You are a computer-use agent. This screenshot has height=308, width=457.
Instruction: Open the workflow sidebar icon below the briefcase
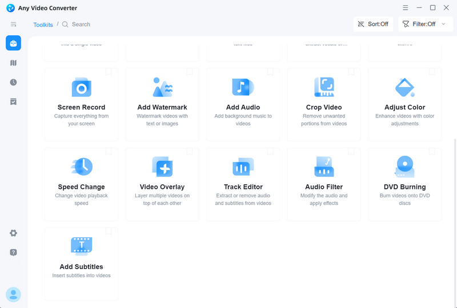pyautogui.click(x=13, y=63)
